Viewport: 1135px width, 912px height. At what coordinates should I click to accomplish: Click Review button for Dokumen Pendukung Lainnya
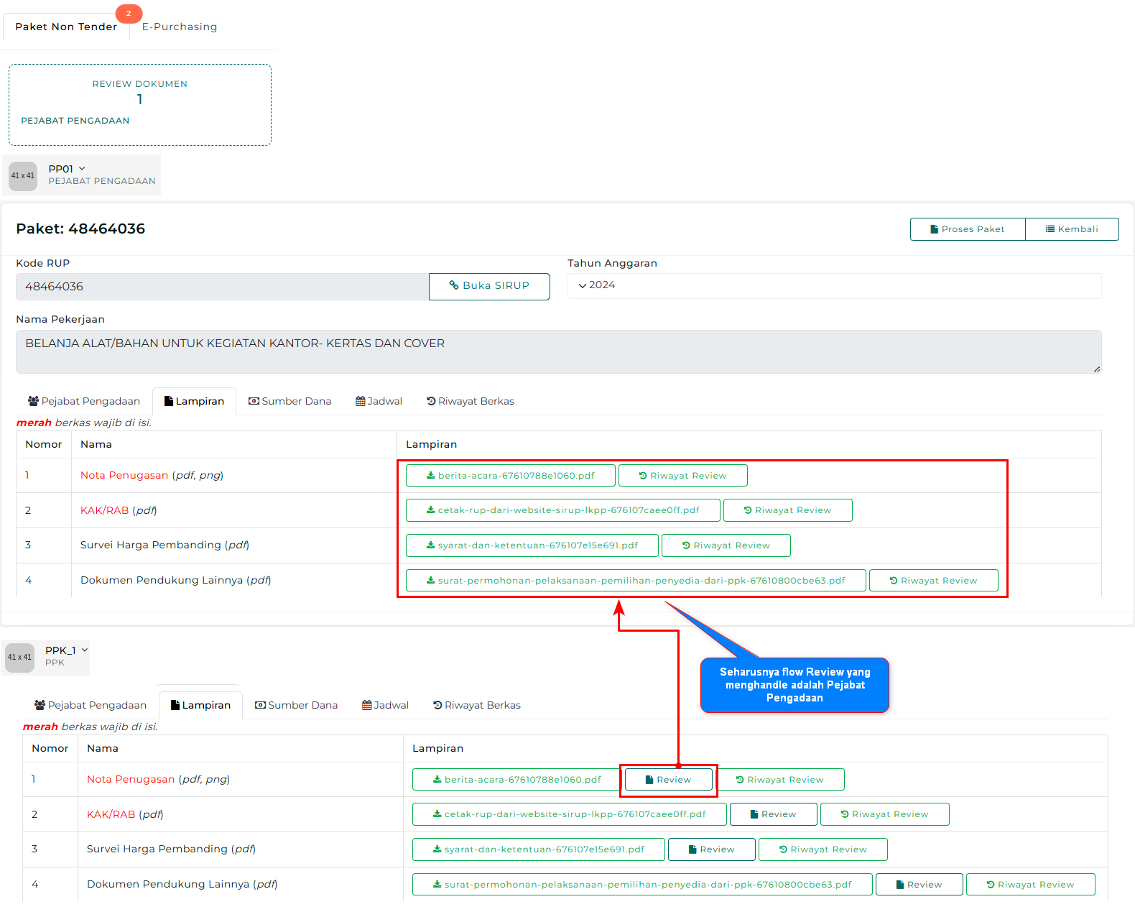pos(919,885)
